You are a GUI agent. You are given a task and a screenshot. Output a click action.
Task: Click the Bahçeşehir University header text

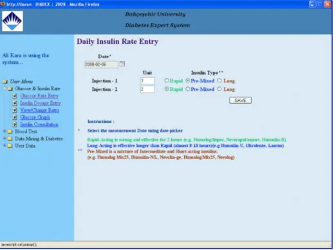click(x=156, y=14)
